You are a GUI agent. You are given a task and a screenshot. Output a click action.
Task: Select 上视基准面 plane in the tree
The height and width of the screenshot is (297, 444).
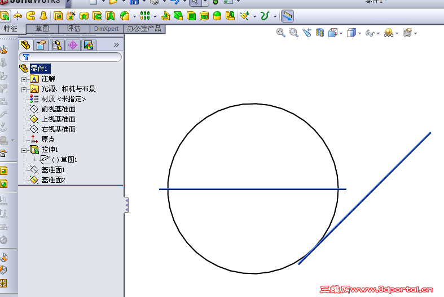58,119
